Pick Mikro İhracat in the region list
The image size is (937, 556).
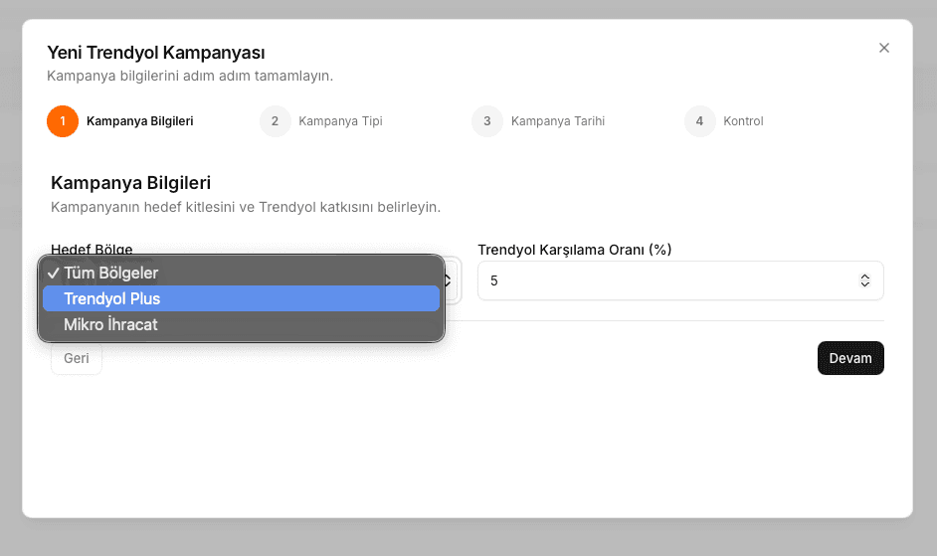(x=241, y=324)
